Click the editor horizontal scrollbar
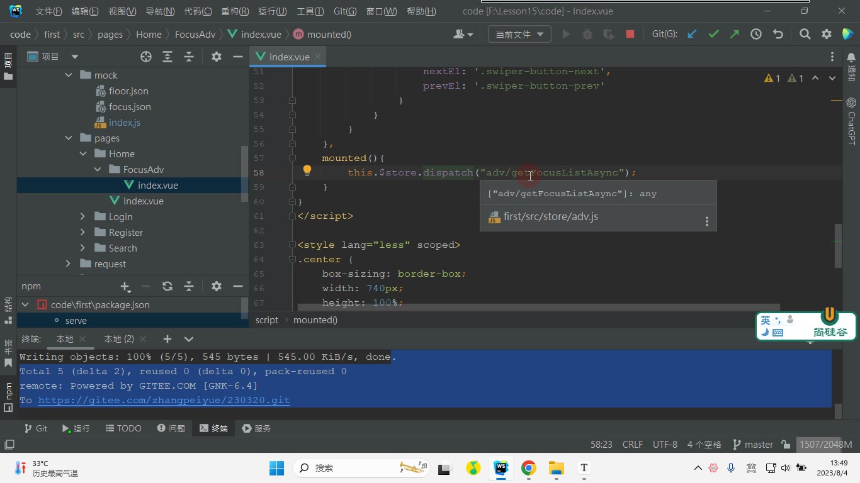 click(538, 308)
